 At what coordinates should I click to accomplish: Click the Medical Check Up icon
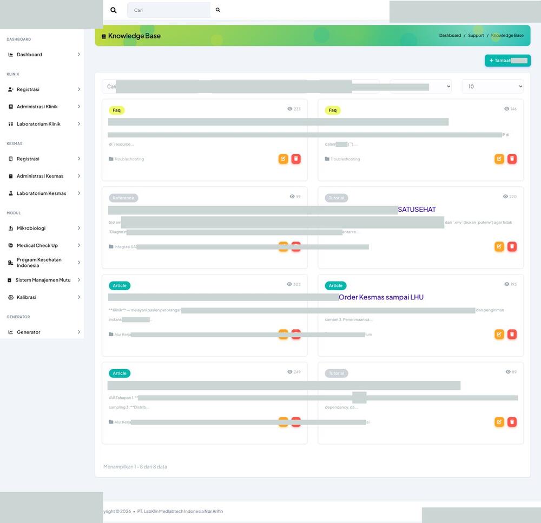coord(11,245)
